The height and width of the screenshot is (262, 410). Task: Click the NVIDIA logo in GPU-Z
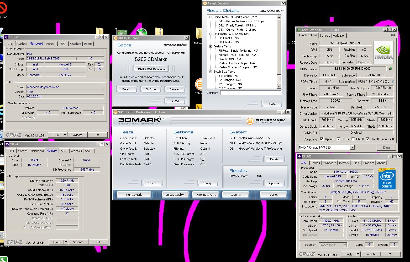383,53
